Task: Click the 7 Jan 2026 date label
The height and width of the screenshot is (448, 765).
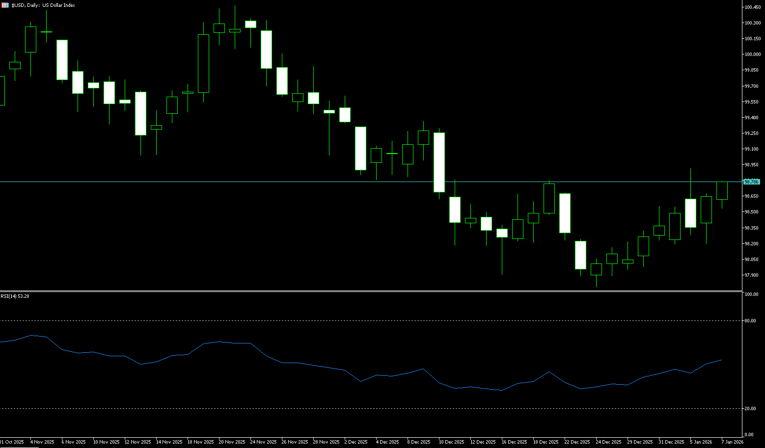Action: pyautogui.click(x=732, y=442)
